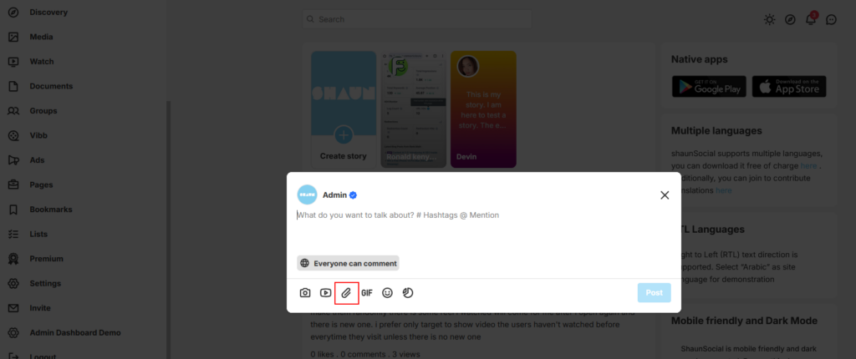Click the Google Play download badge
The width and height of the screenshot is (856, 359).
tap(709, 87)
